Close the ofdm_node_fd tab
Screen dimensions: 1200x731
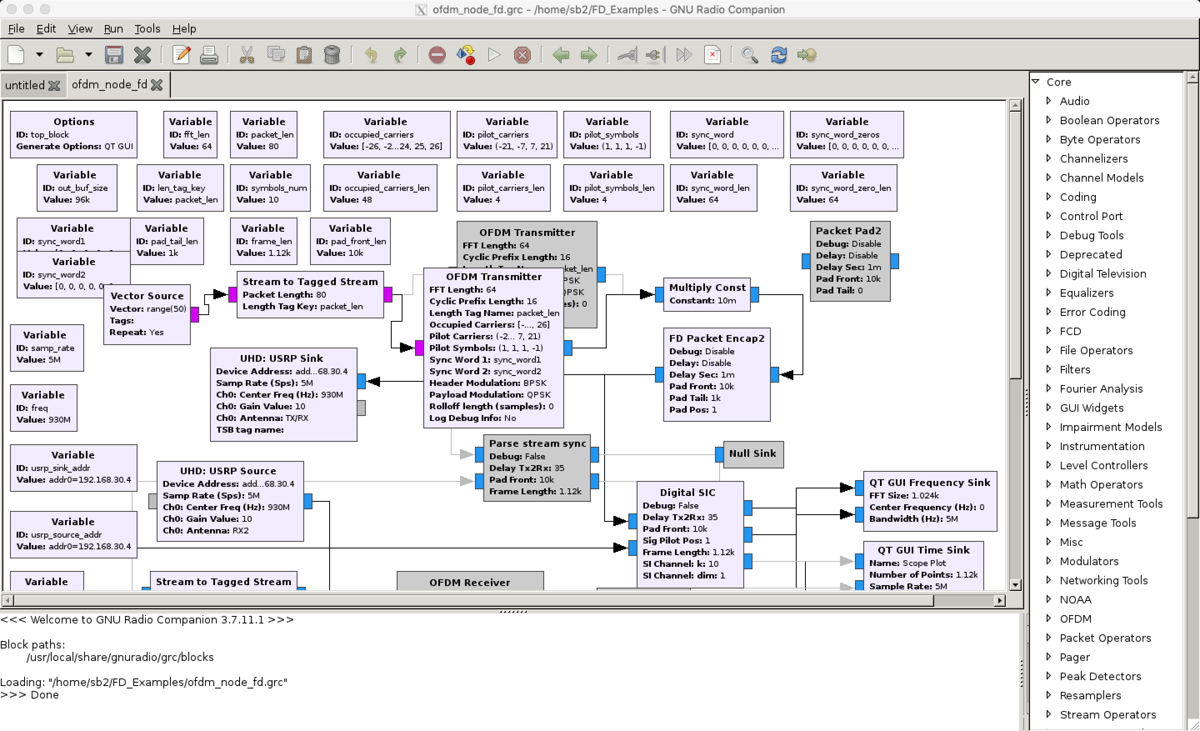click(157, 85)
